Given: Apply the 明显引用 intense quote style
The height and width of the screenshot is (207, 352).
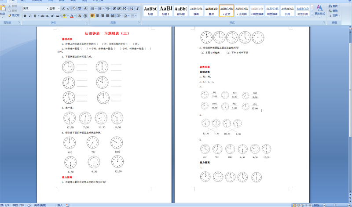Looking at the screenshot, I should click(303, 11).
